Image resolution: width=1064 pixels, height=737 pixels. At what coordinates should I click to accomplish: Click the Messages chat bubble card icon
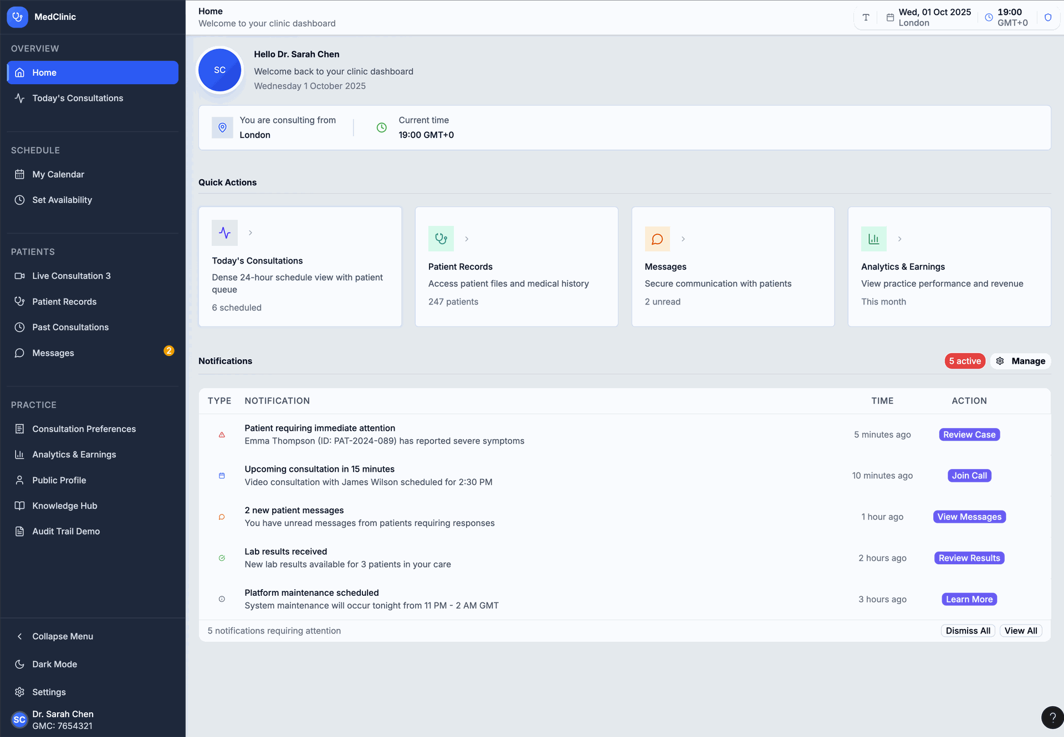pyautogui.click(x=657, y=239)
